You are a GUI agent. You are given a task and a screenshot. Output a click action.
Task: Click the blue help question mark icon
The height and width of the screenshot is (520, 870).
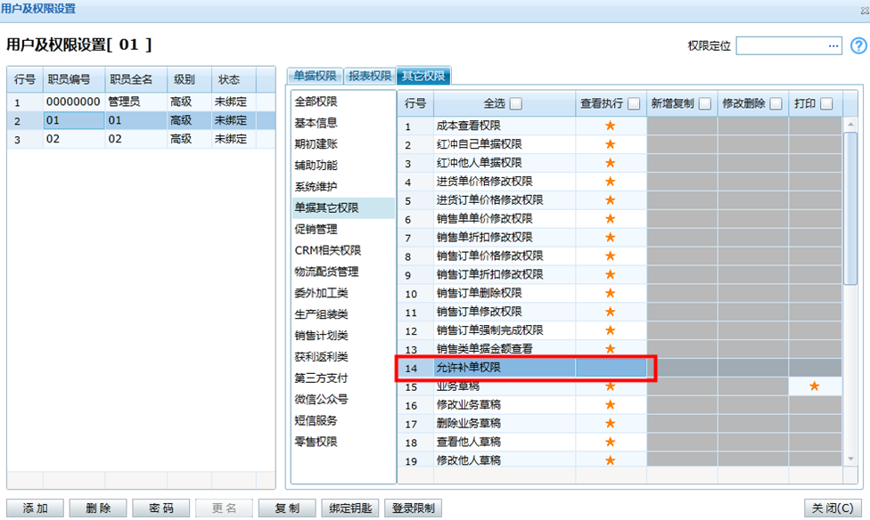(x=858, y=45)
